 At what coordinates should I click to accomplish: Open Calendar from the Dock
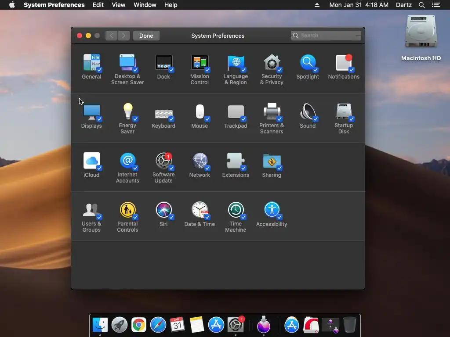pos(177,325)
